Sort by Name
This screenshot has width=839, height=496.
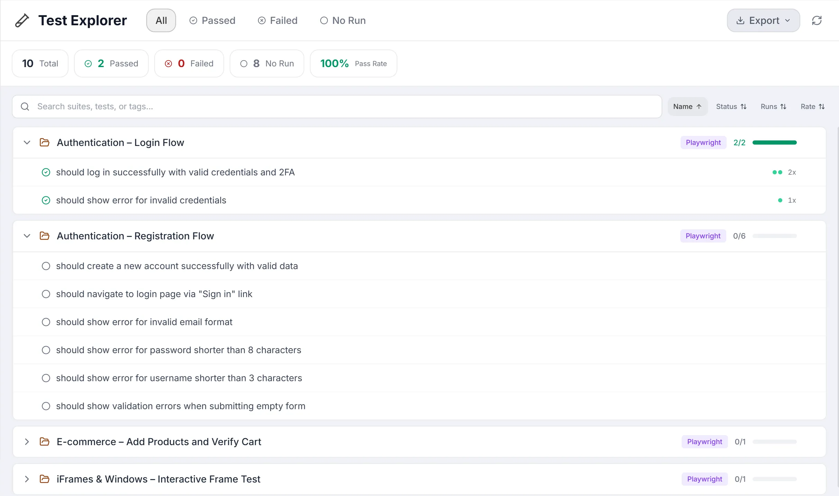[687, 107]
